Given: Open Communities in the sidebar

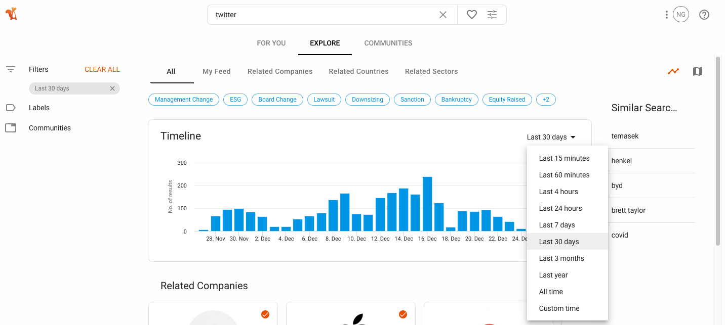Looking at the screenshot, I should pos(50,128).
